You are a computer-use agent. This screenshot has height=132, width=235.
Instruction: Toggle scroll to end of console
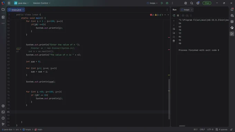(x=174, y=33)
